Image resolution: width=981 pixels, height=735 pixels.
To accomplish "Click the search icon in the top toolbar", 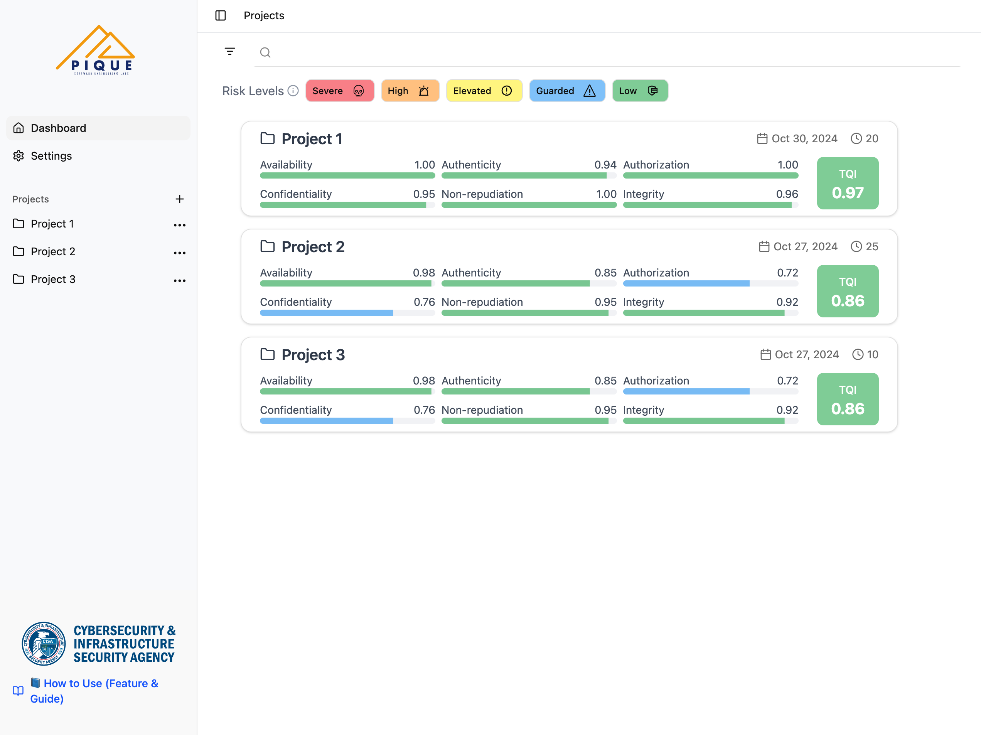I will [265, 52].
